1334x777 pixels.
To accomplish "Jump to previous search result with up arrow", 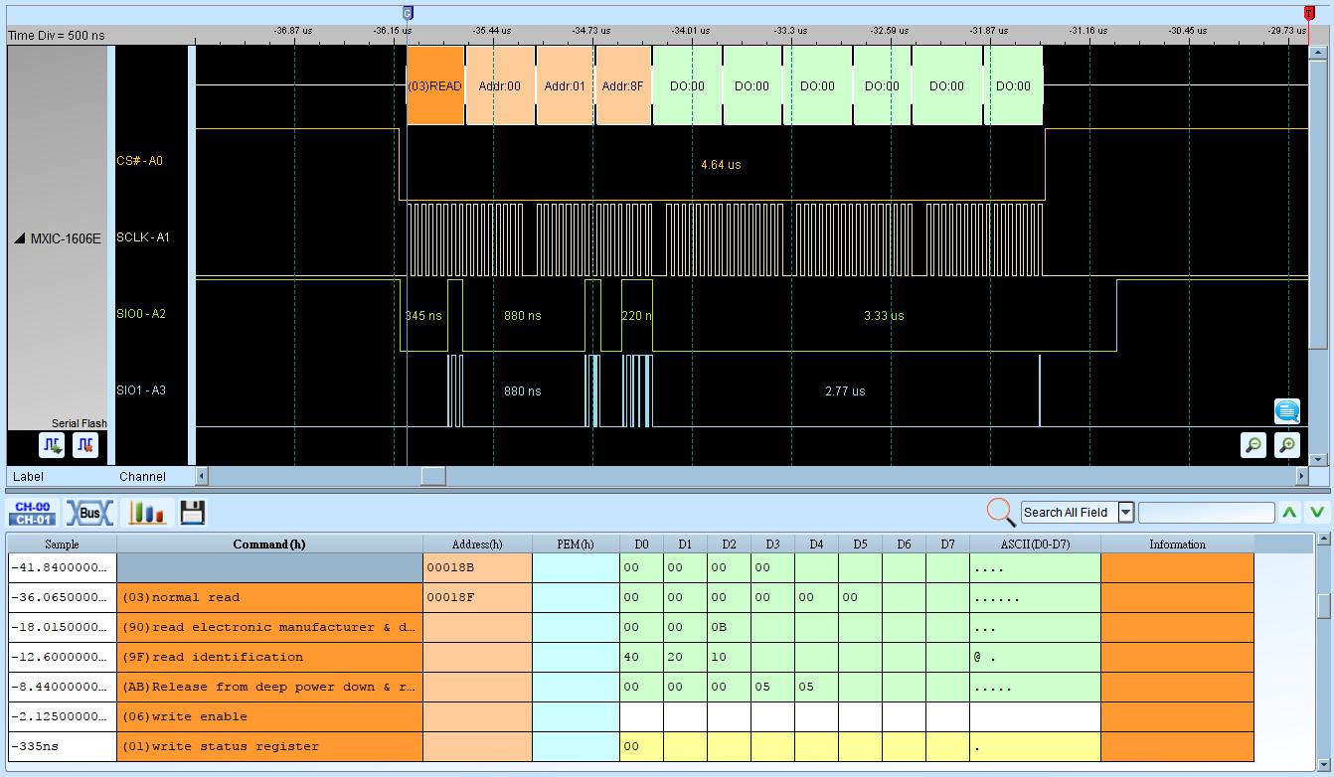I will (x=1289, y=513).
